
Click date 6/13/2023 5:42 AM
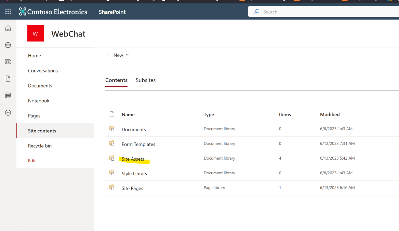337,158
